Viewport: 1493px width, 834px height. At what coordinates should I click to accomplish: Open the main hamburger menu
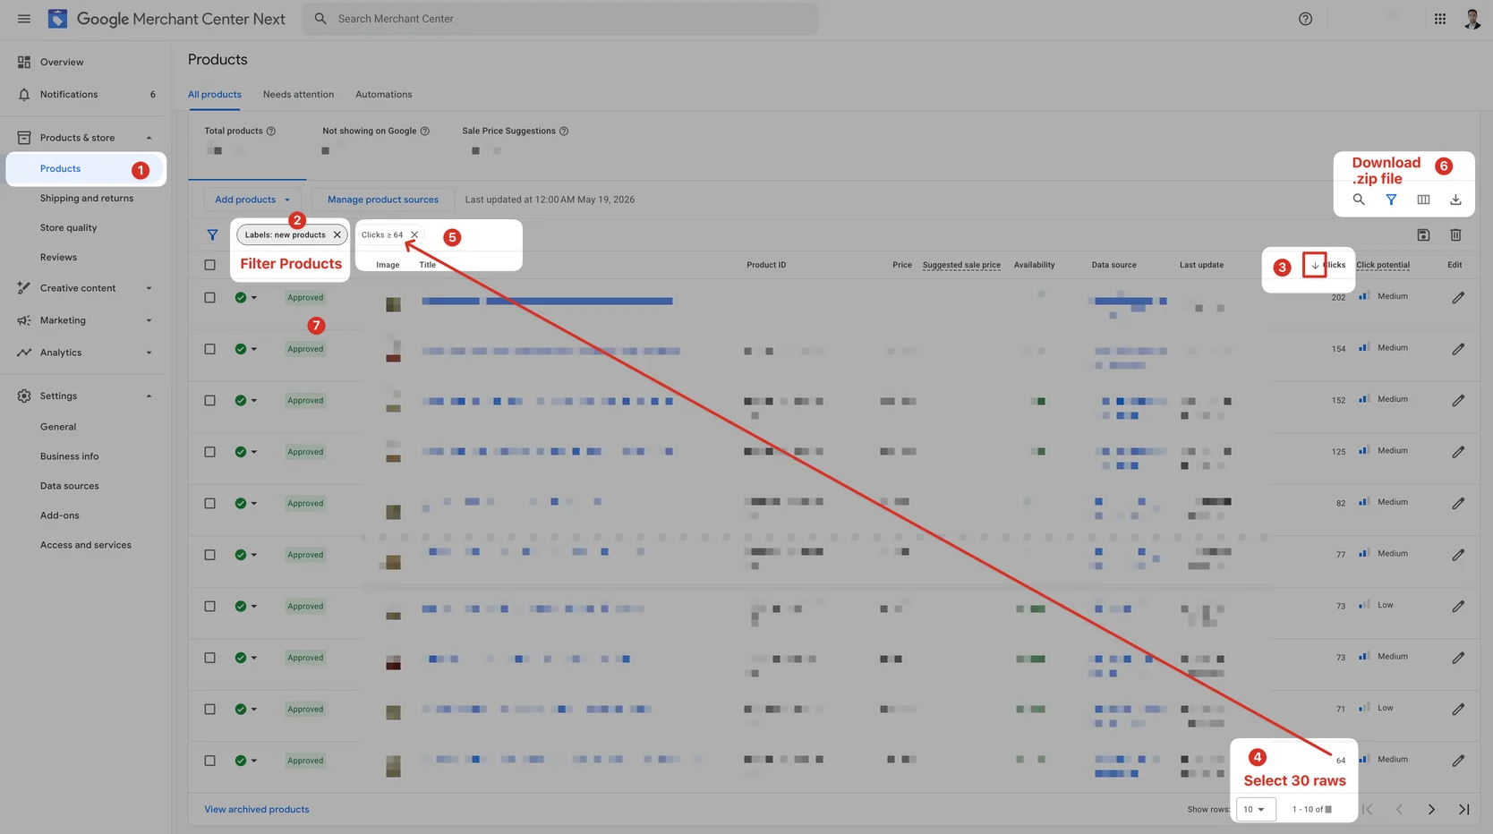(24, 19)
